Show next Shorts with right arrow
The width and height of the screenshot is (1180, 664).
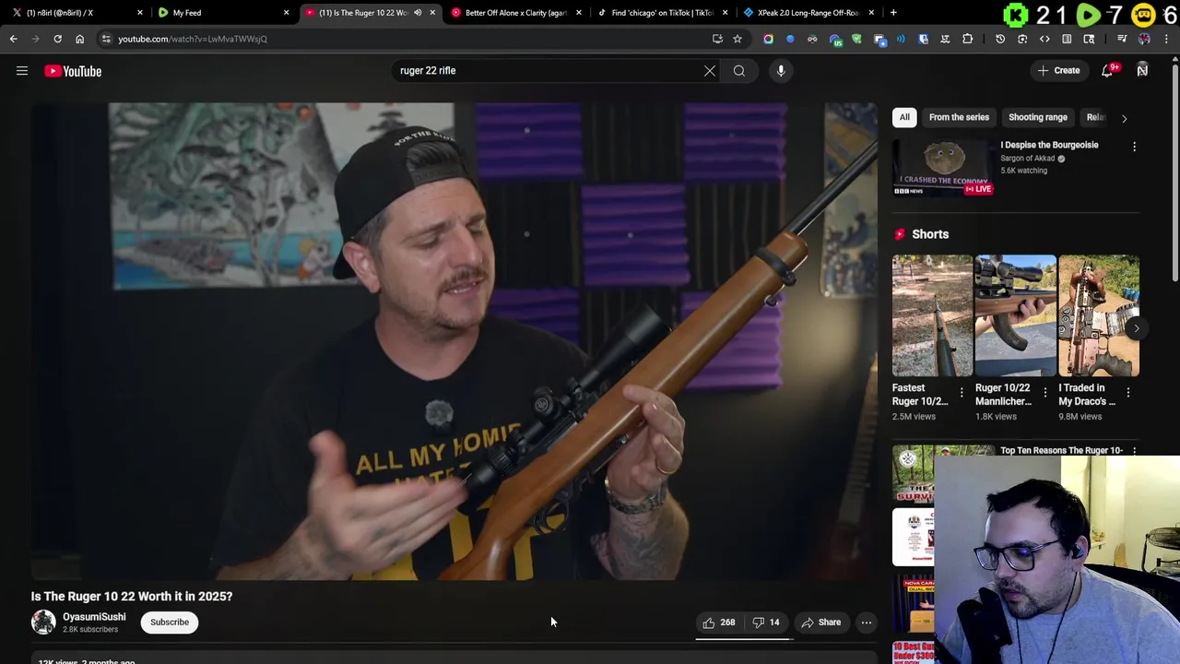pyautogui.click(x=1137, y=328)
